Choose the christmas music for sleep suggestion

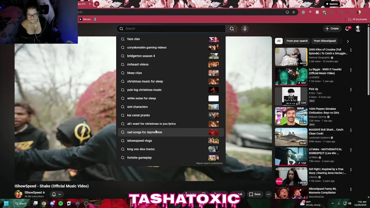[171, 81]
